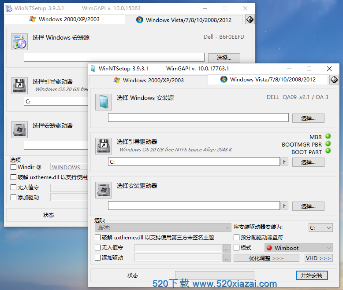Click install drive icon in back window
The width and height of the screenshot is (343, 290).
19,130
